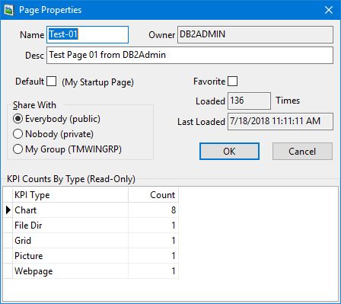Viewport: 341px width, 304px height.
Task: Click the Last Loaded timestamp field
Action: (x=280, y=121)
